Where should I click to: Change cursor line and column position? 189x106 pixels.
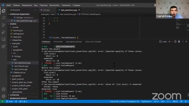[124, 101]
